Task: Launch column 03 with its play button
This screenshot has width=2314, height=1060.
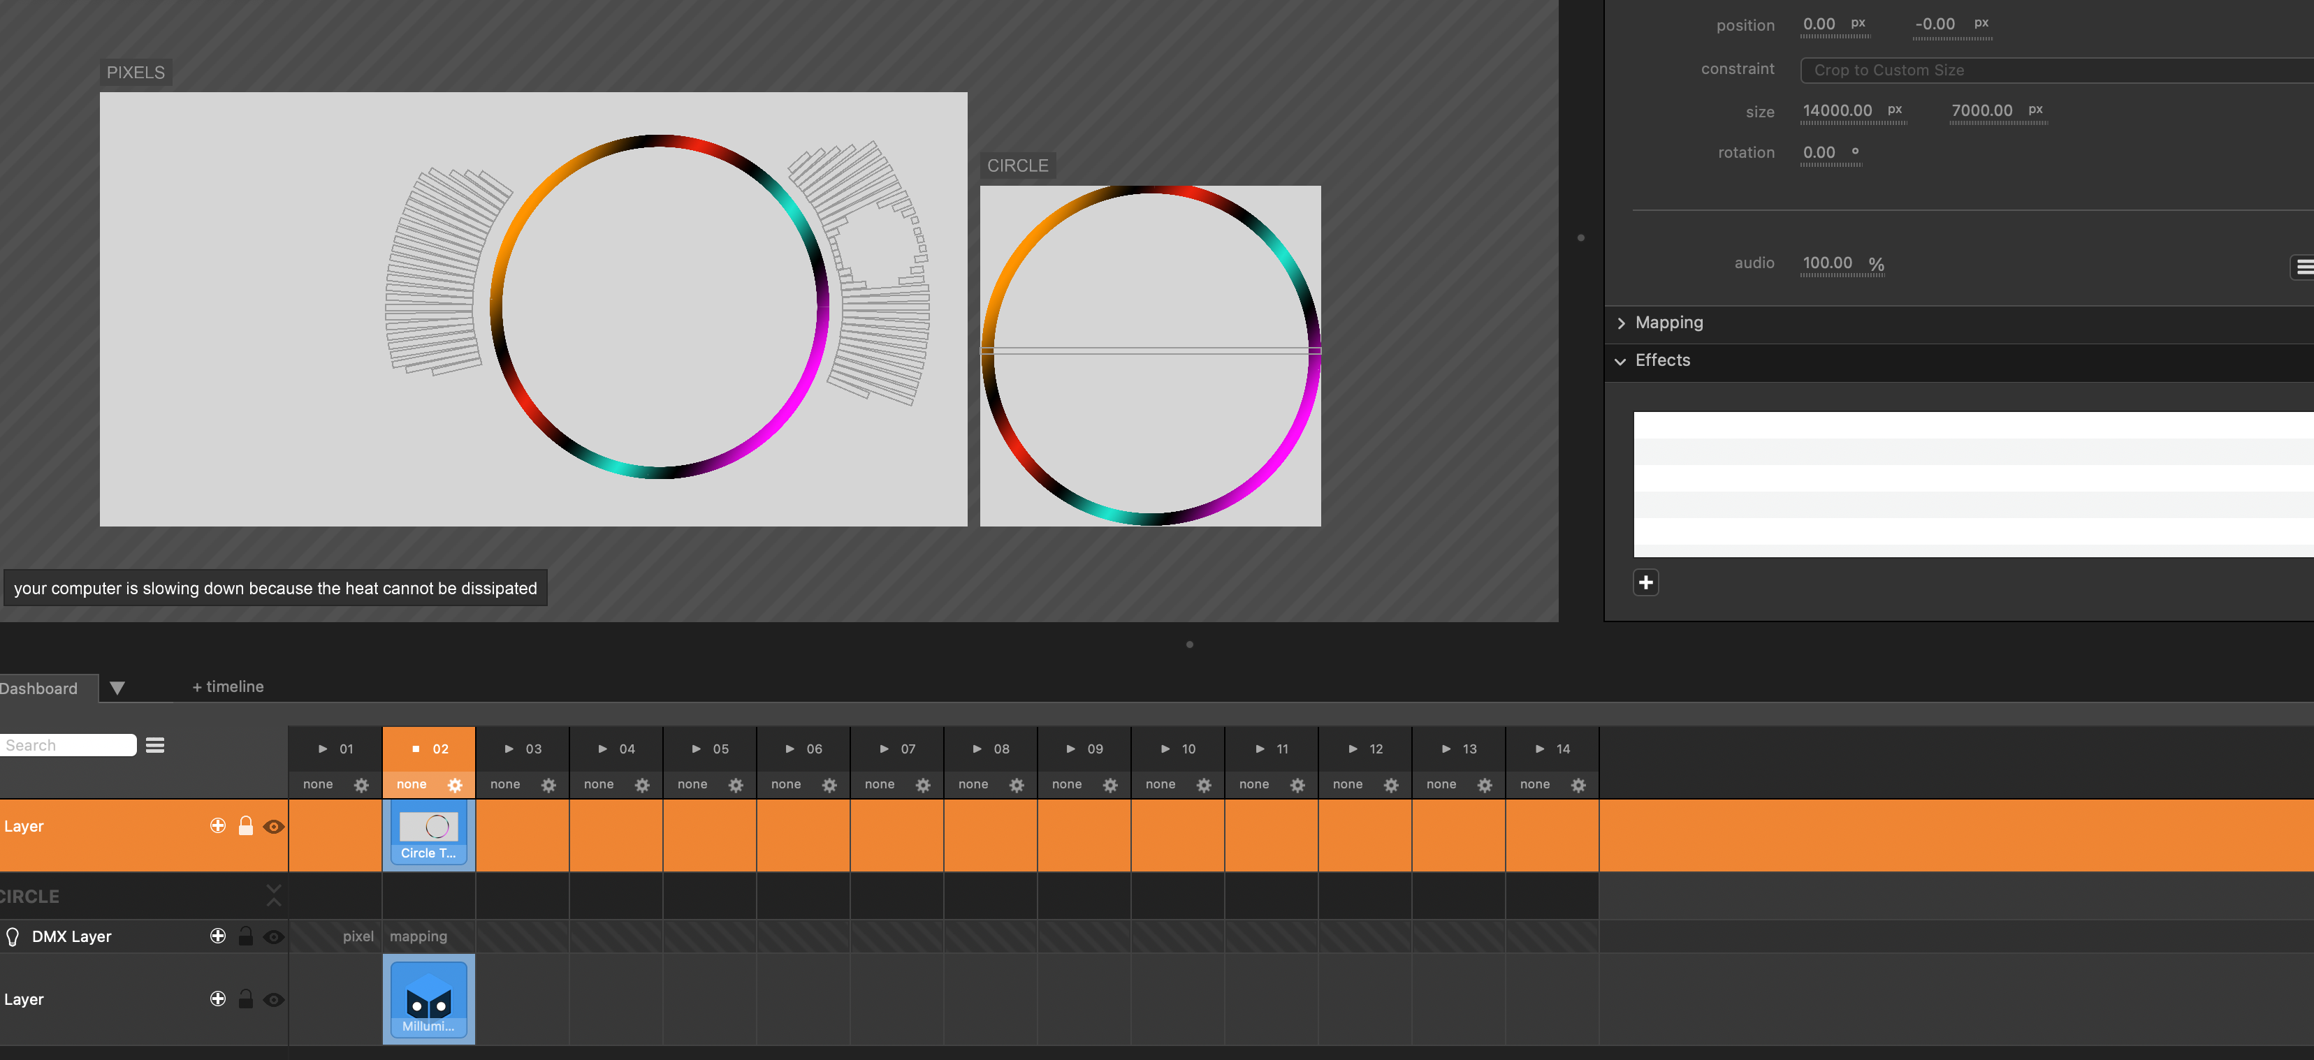Action: [x=509, y=749]
